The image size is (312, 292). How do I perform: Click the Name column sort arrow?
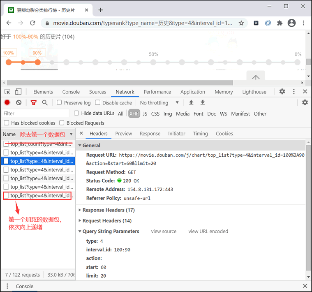click(x=71, y=134)
